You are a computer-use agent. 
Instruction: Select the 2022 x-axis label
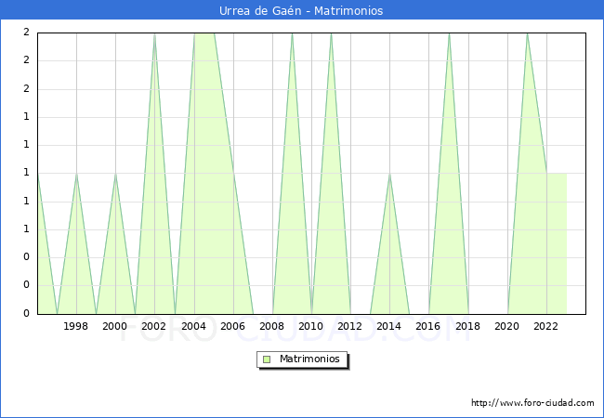click(x=546, y=326)
